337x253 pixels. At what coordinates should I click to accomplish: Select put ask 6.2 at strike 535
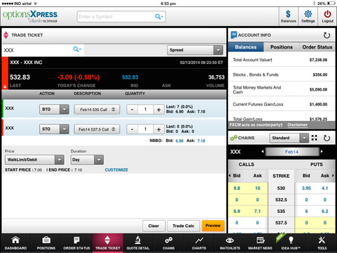tap(325, 211)
